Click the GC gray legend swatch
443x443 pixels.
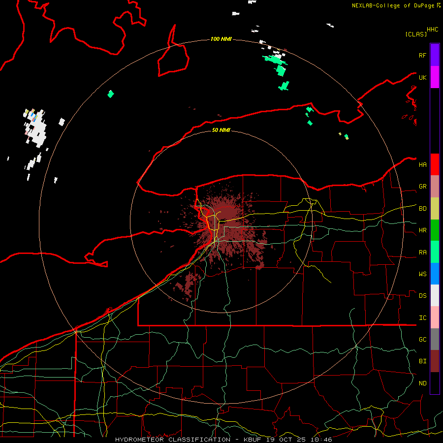coord(435,339)
